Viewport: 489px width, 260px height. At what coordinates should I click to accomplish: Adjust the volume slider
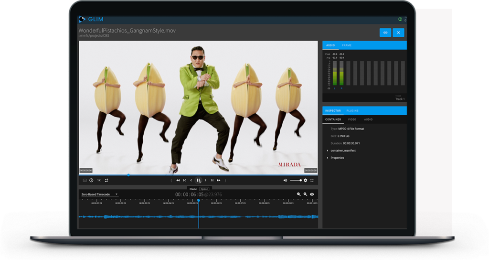click(296, 180)
